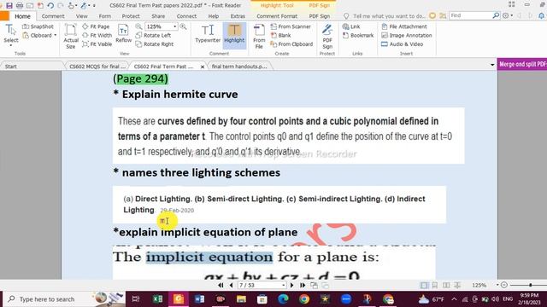Switch to final term handouts document tab
Screen dimensions: 547x307
pyautogui.click(x=239, y=67)
